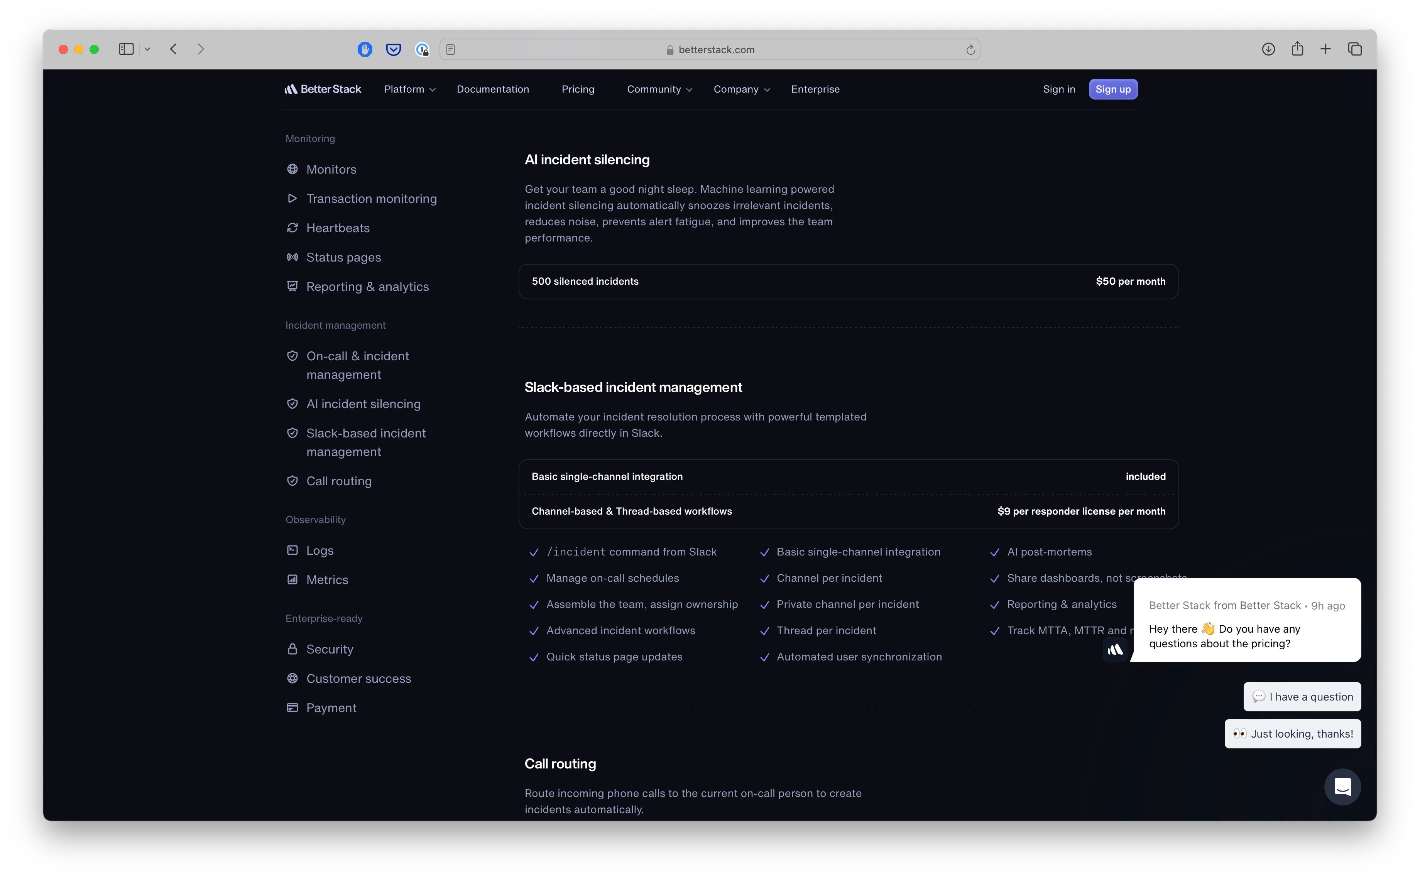Click the lifebuoy icon beside Customer success
Screen dimensions: 1420x878
292,678
